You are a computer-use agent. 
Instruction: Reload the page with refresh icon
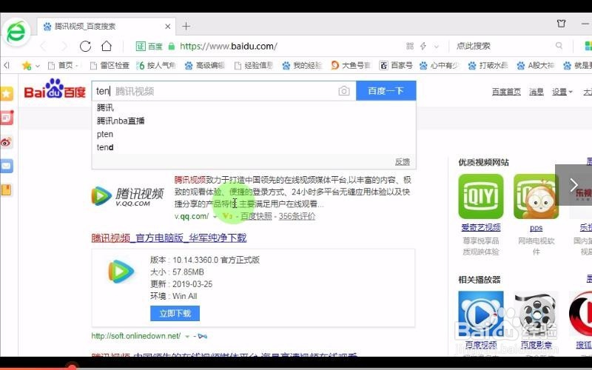point(85,47)
